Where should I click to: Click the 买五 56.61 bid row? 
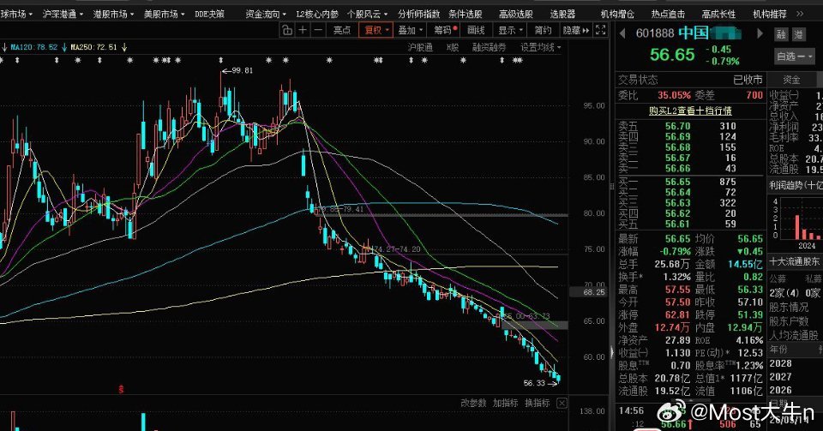[689, 224]
